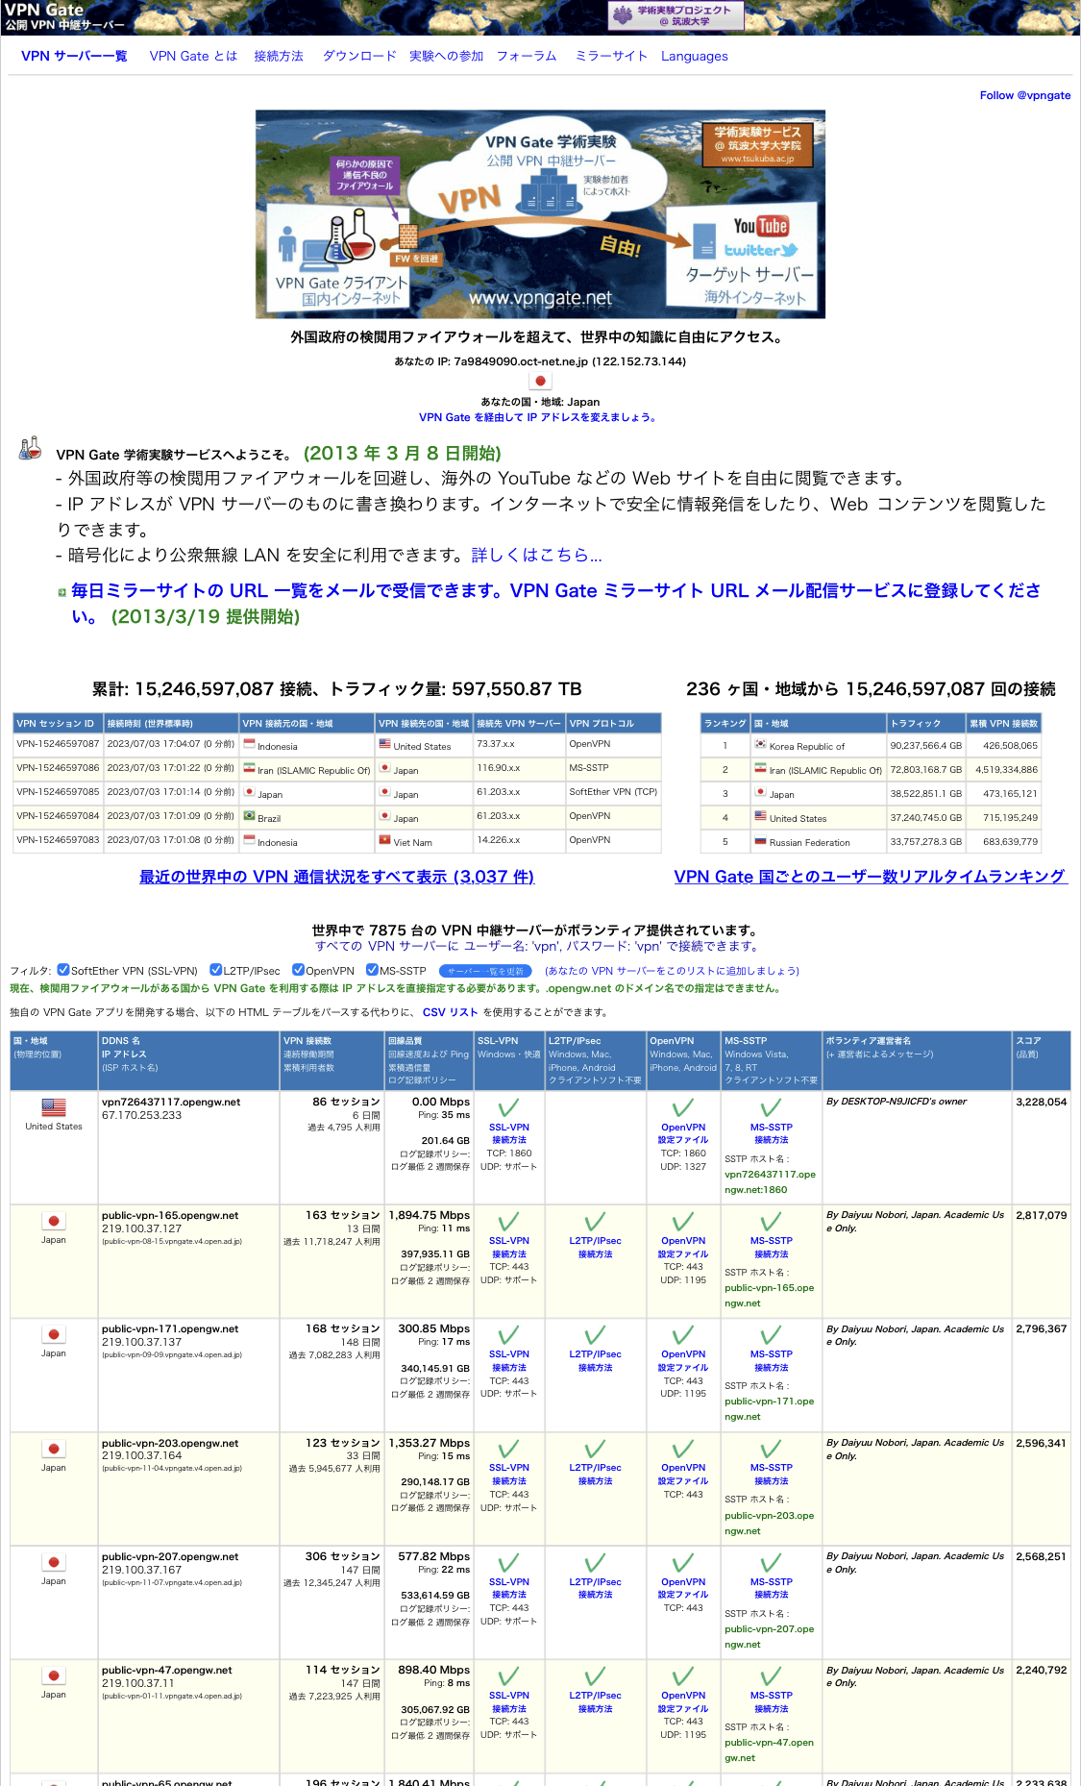
Task: Select traffic value 90,237,566.4 GB
Action: click(x=925, y=745)
